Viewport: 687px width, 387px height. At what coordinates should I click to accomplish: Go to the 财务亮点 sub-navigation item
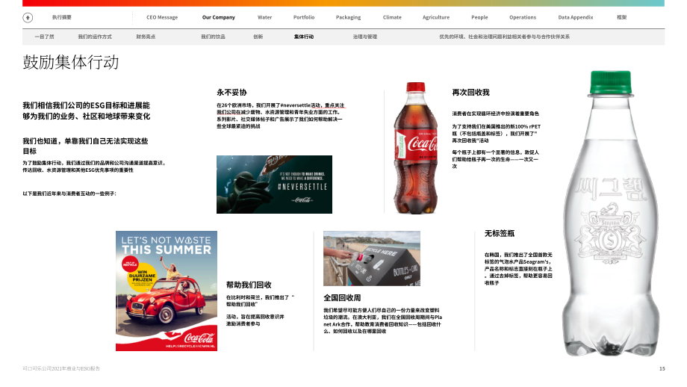tap(146, 37)
